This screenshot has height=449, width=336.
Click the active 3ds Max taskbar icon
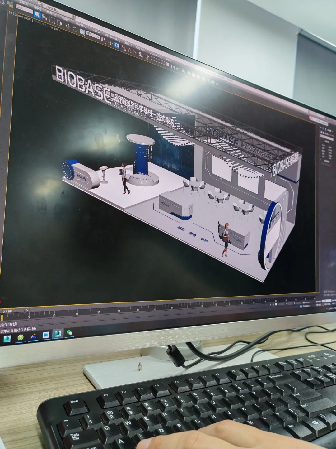tap(58, 334)
